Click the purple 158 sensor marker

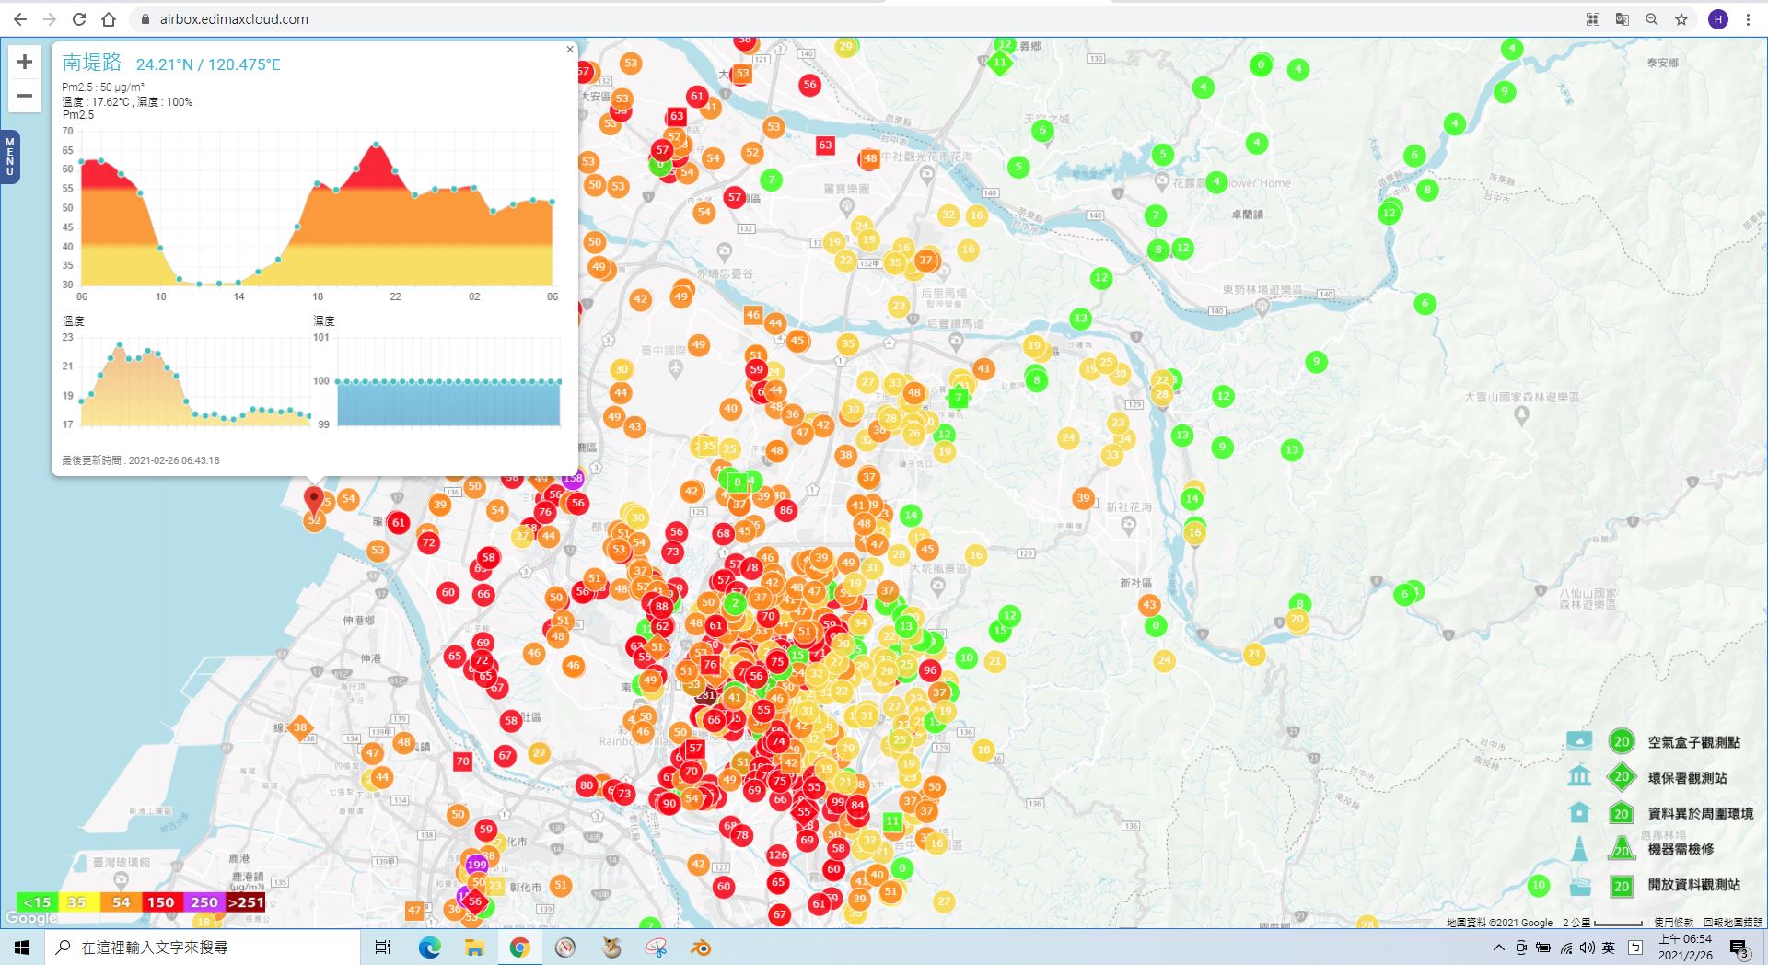point(573,478)
